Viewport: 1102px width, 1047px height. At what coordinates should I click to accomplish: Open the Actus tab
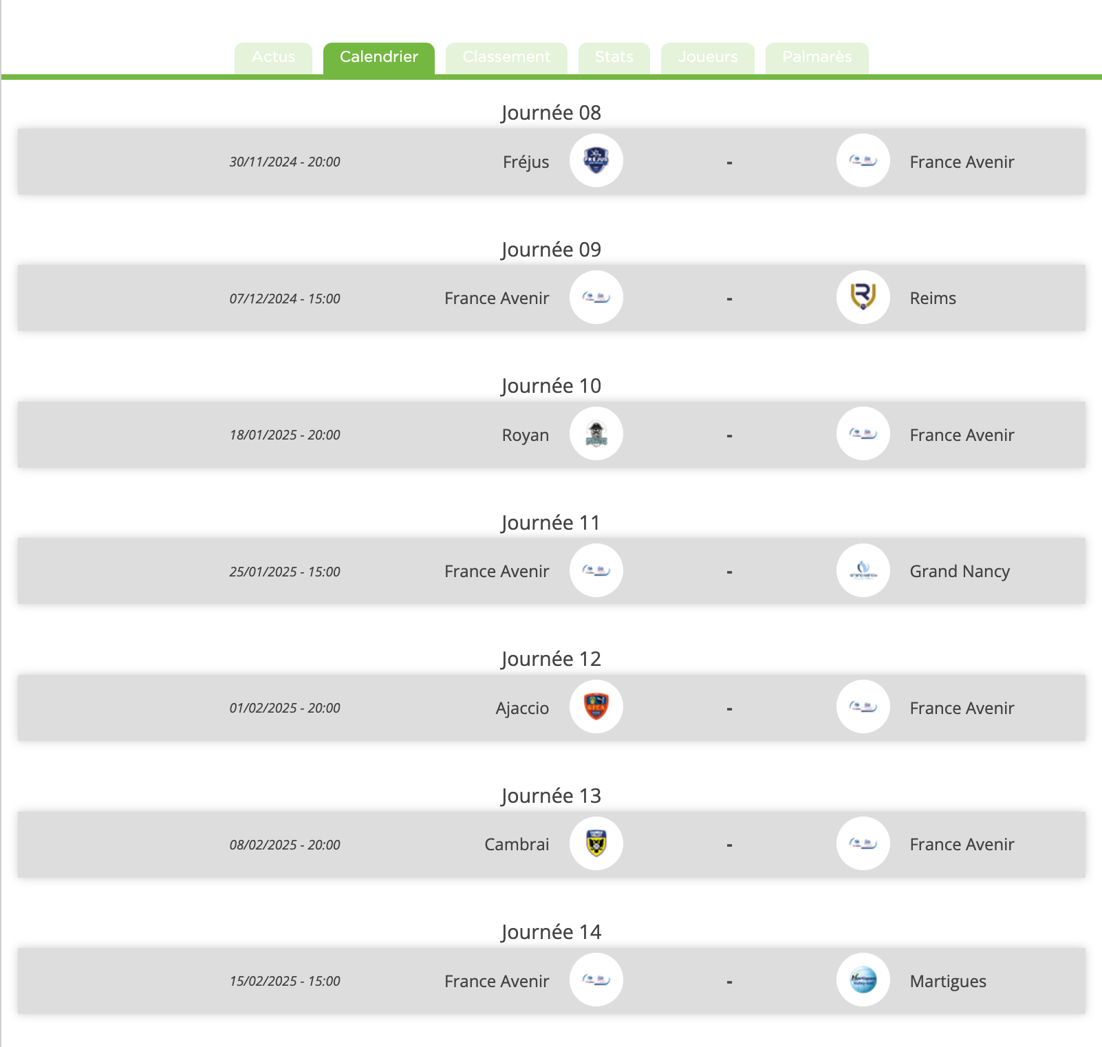tap(273, 58)
